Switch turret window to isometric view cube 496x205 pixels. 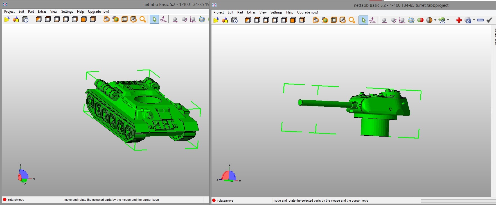coord(248,20)
